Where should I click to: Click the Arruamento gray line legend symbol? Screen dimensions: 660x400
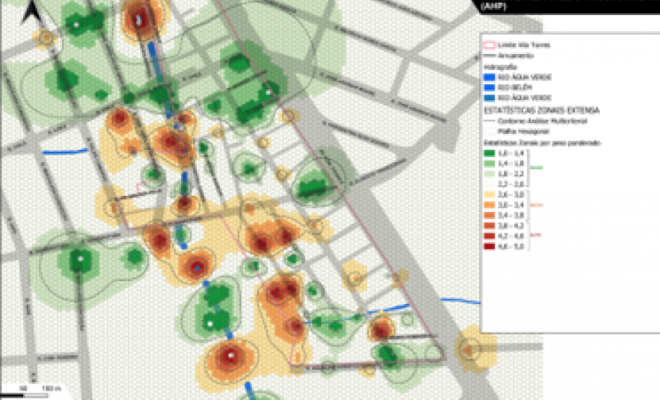488,55
